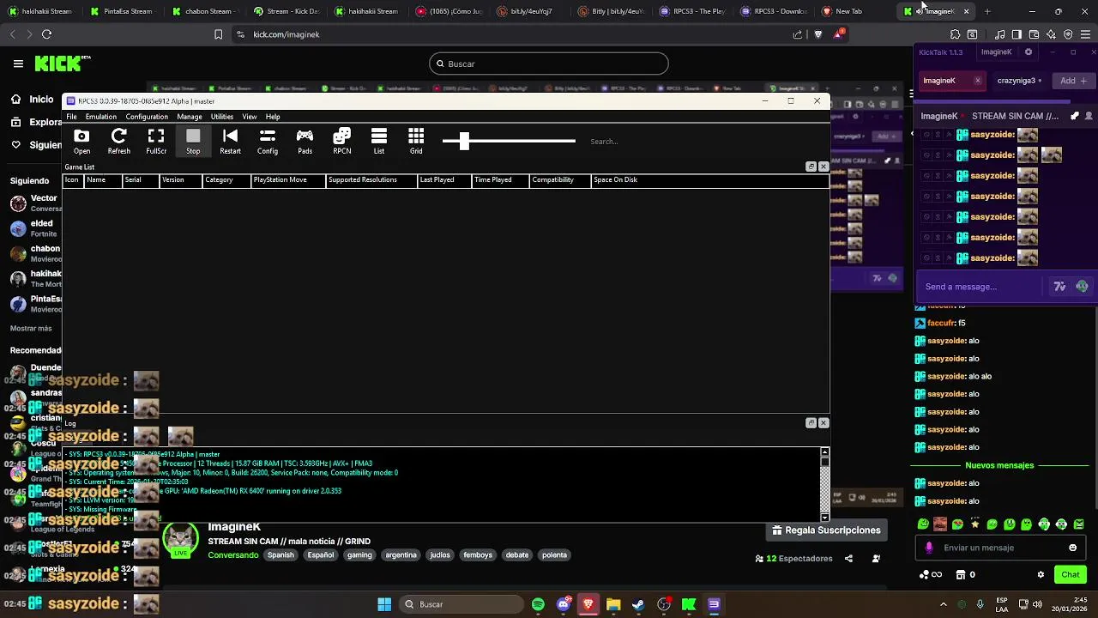Open Spotify from the Windows taskbar

coord(538,604)
